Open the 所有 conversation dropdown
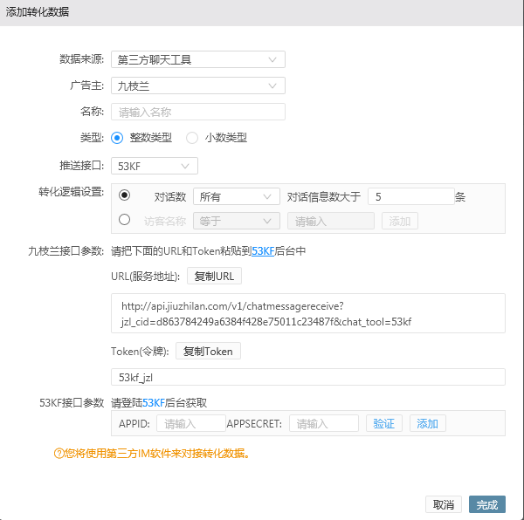The width and height of the screenshot is (524, 520). point(237,196)
